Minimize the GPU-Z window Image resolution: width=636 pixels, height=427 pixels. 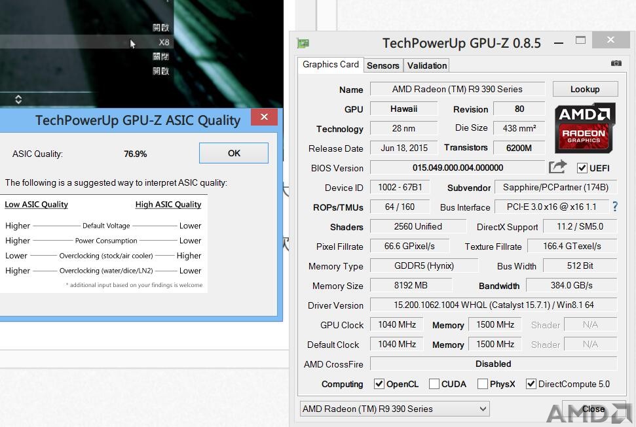click(x=559, y=43)
